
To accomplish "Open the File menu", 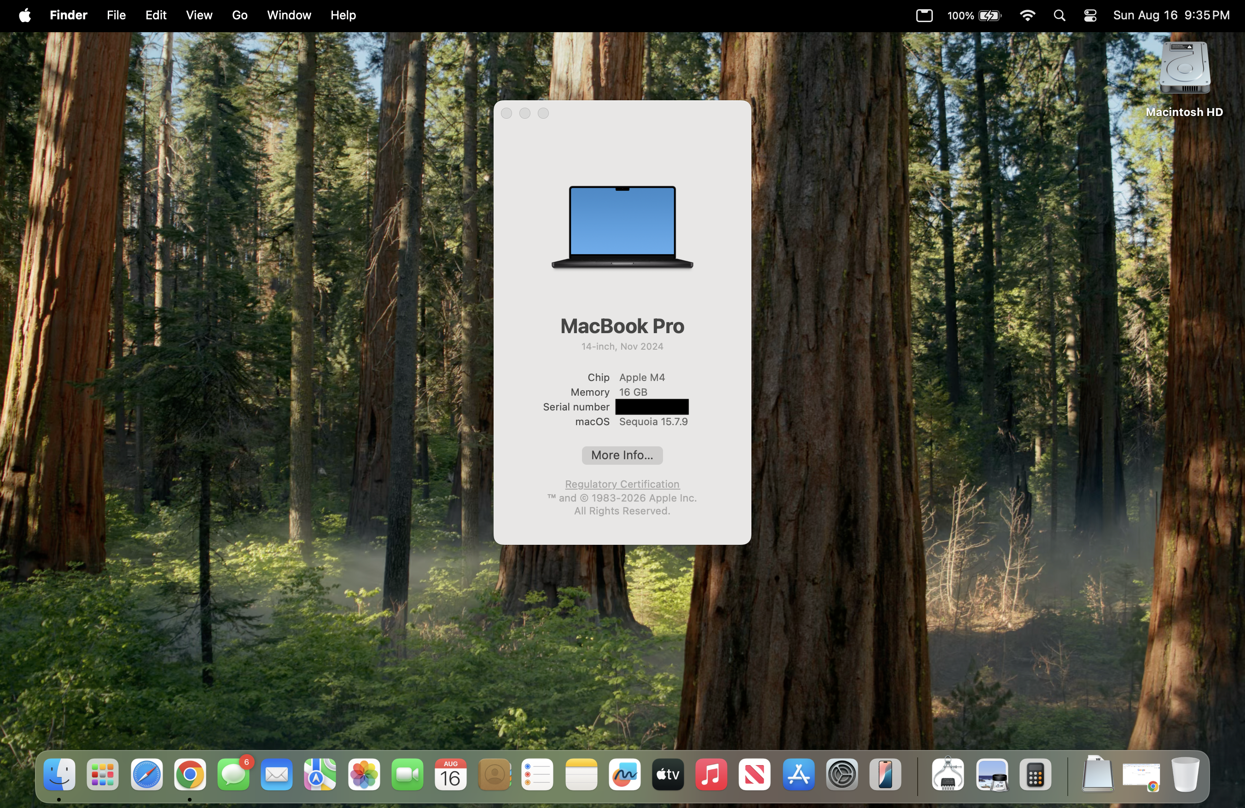I will click(x=116, y=15).
